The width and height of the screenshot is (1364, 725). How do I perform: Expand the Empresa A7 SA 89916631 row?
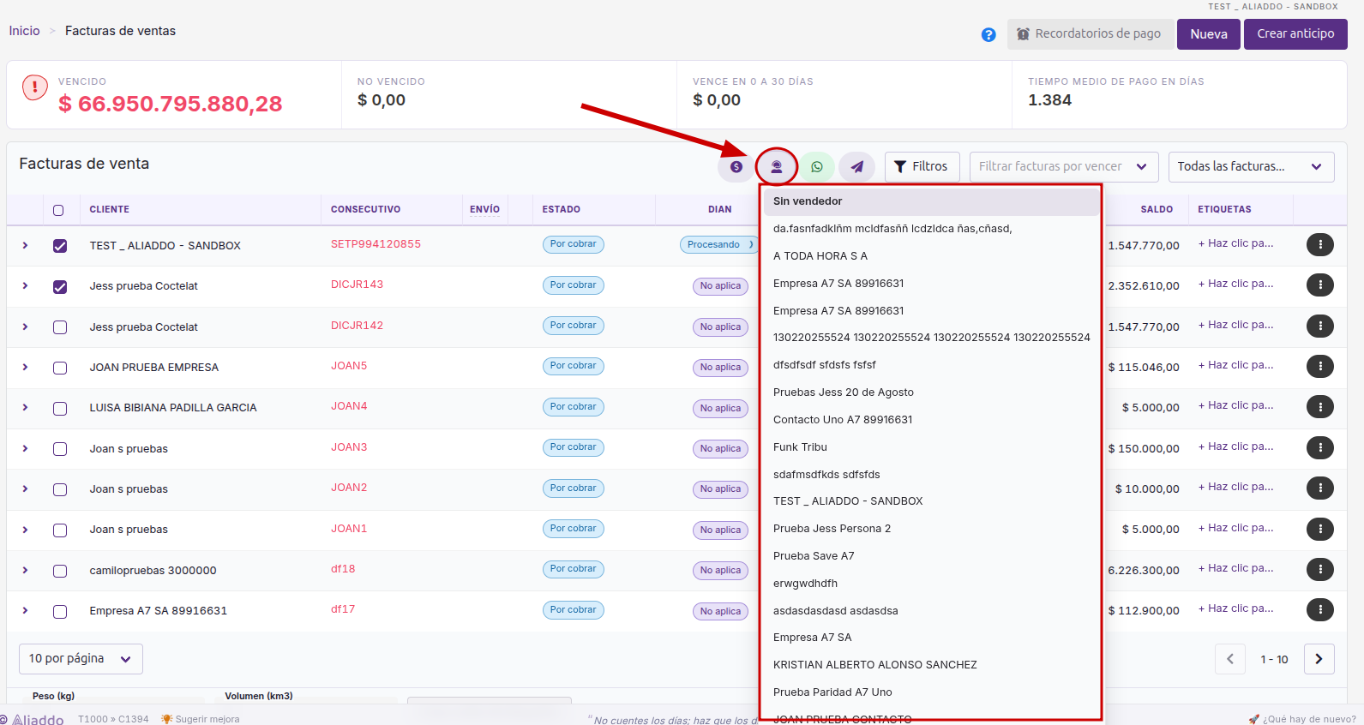25,610
